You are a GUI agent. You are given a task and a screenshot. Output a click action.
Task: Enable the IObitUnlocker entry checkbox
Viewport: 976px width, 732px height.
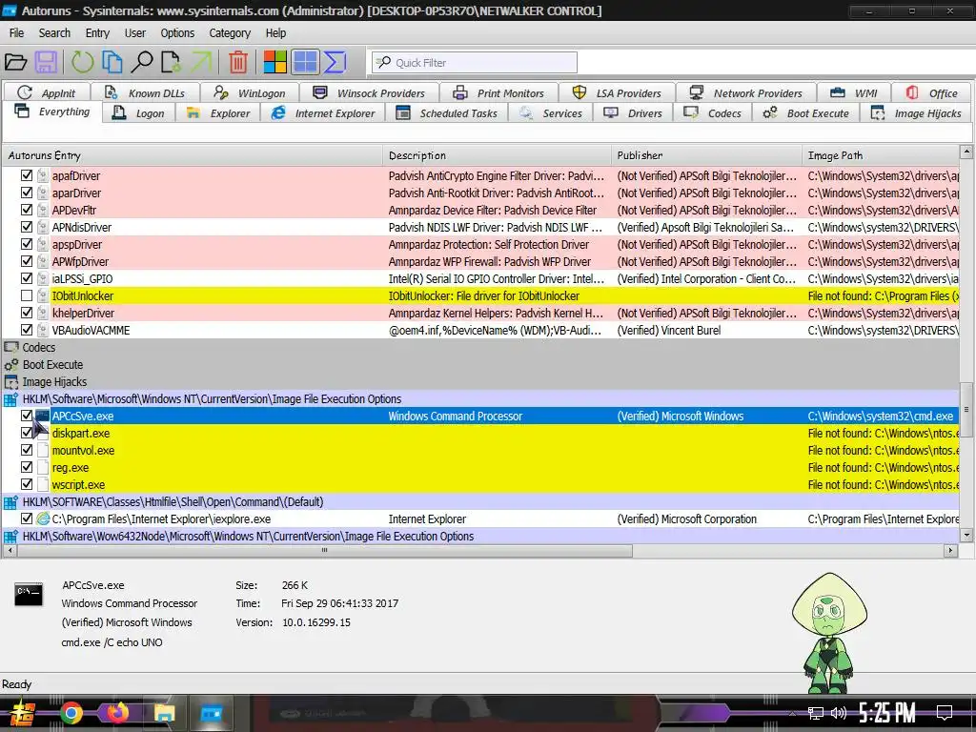(26, 295)
